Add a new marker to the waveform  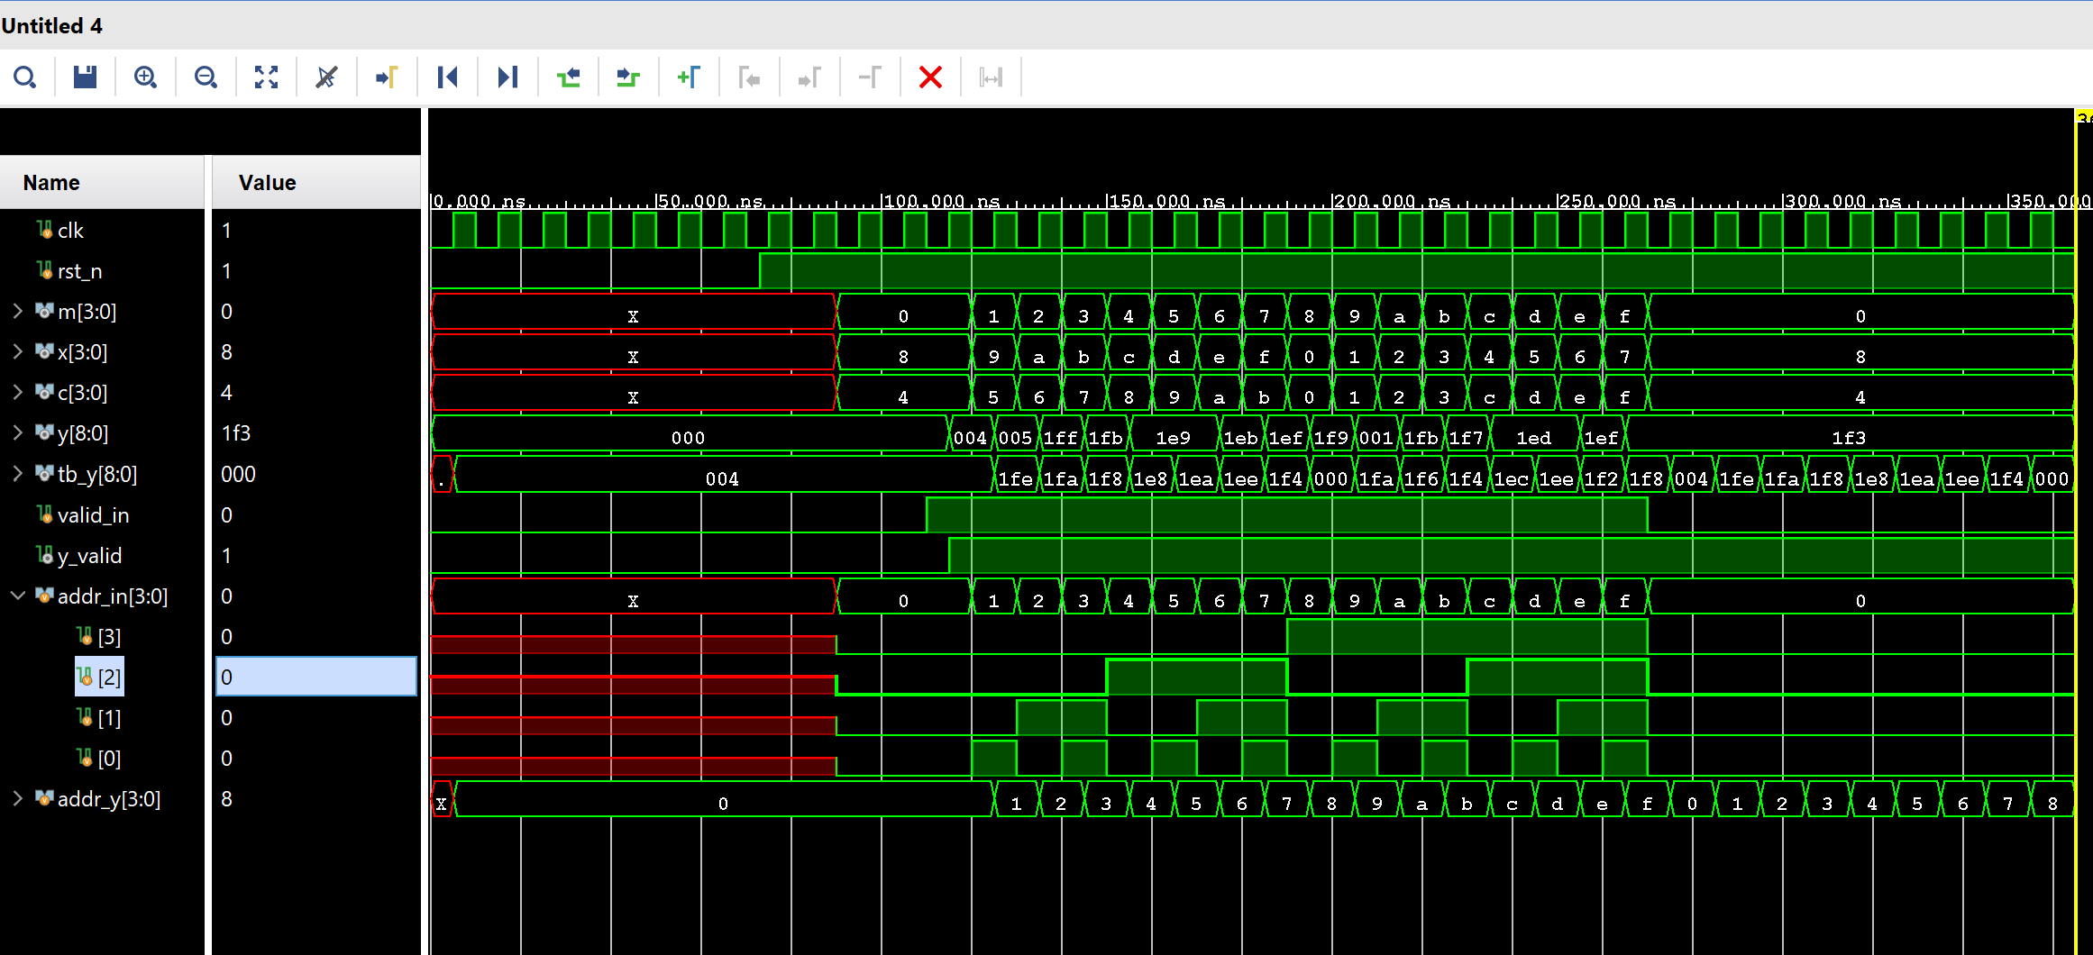[x=690, y=77]
